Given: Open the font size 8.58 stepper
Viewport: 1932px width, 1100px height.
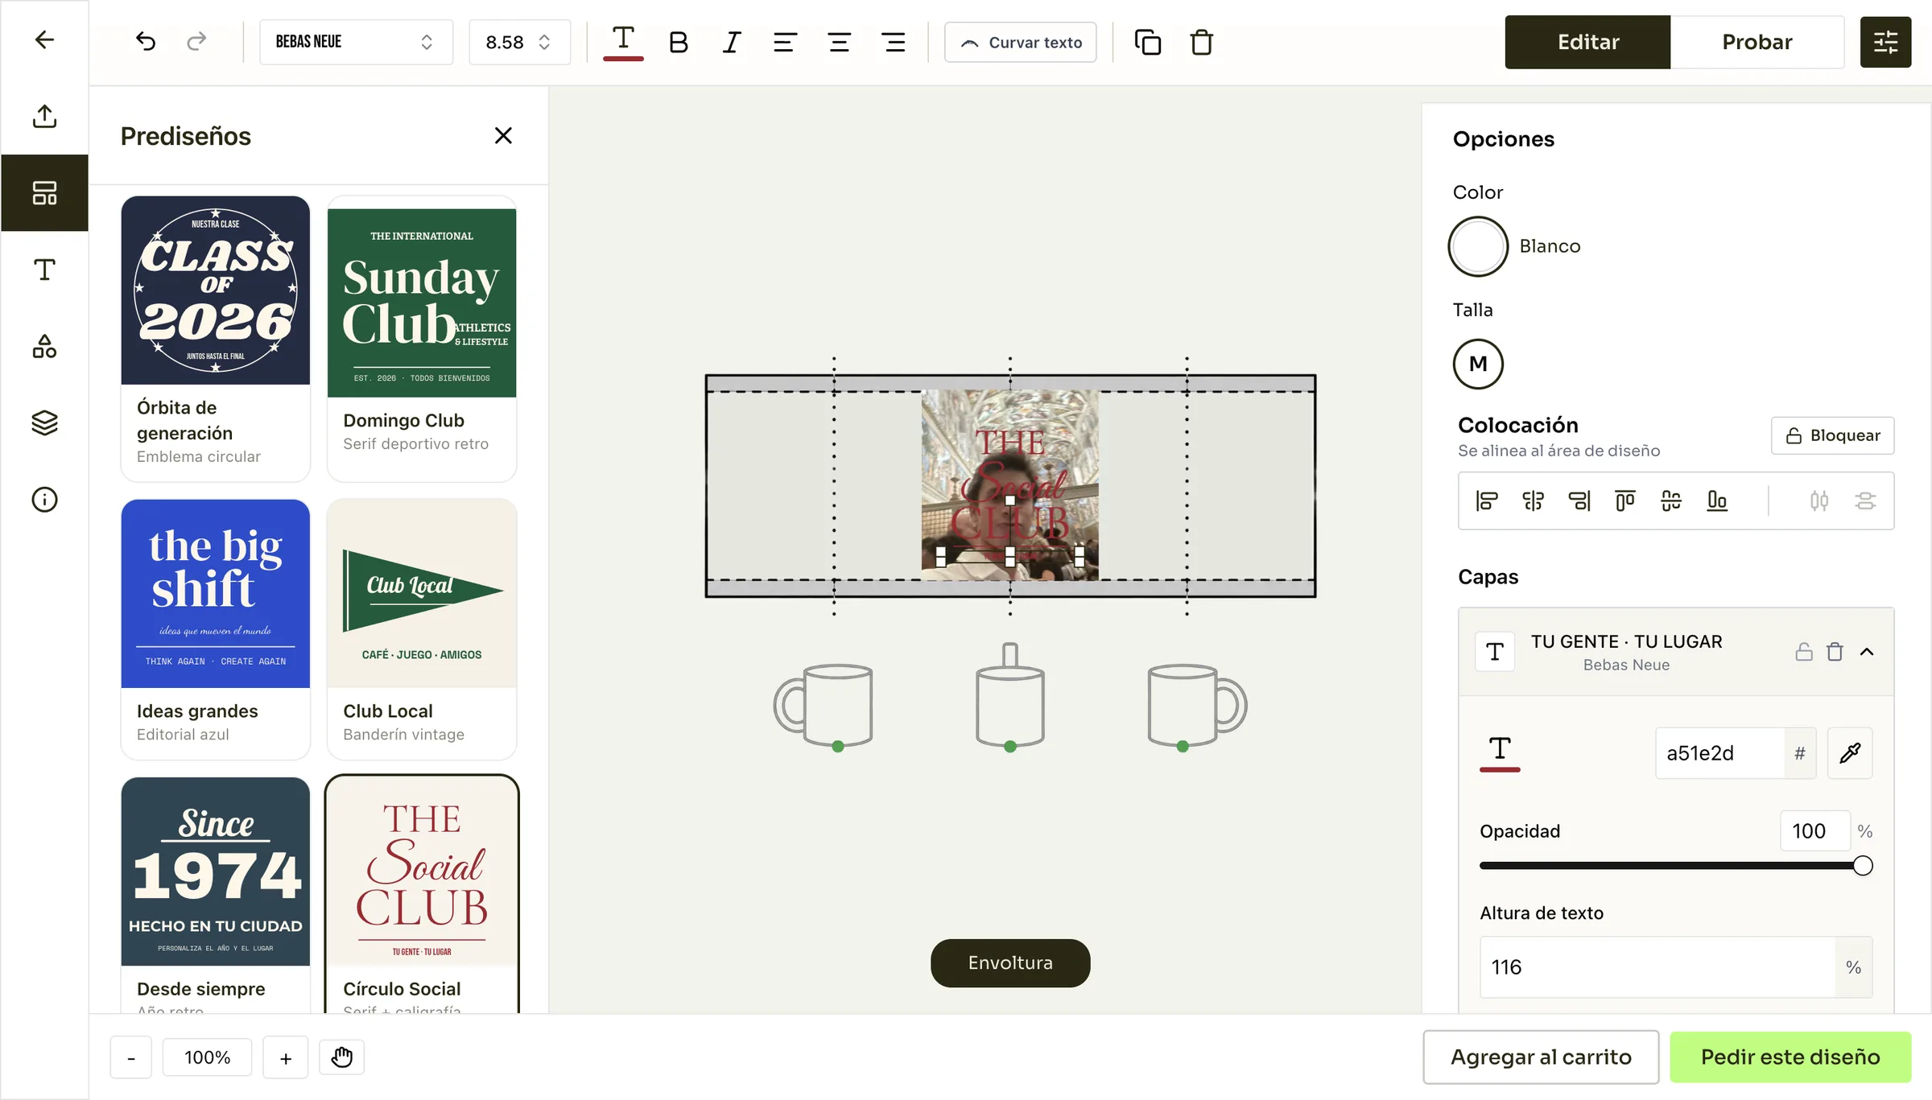Looking at the screenshot, I should point(519,42).
